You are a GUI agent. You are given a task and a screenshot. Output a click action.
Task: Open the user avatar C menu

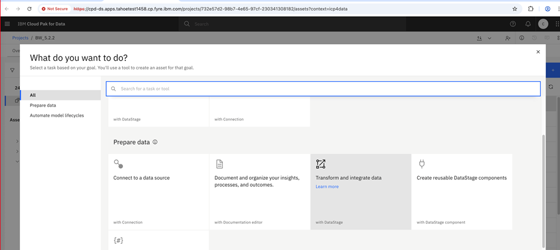click(543, 24)
